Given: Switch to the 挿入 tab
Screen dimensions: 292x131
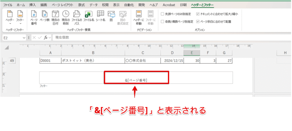Looking at the screenshot, I should [x=32, y=5].
